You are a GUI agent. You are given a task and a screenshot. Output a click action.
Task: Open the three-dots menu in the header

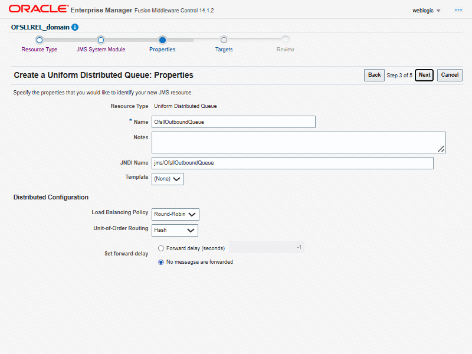tap(458, 11)
